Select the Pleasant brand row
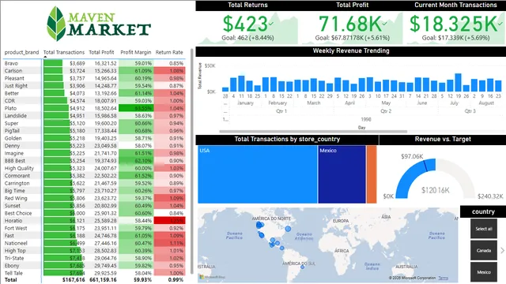The height and width of the screenshot is (284, 506). 95,78
